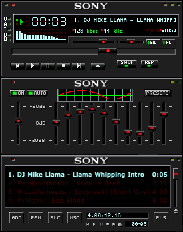
Task: Click yellow windowshade icon in playlist titlebar
Action: coord(172,159)
